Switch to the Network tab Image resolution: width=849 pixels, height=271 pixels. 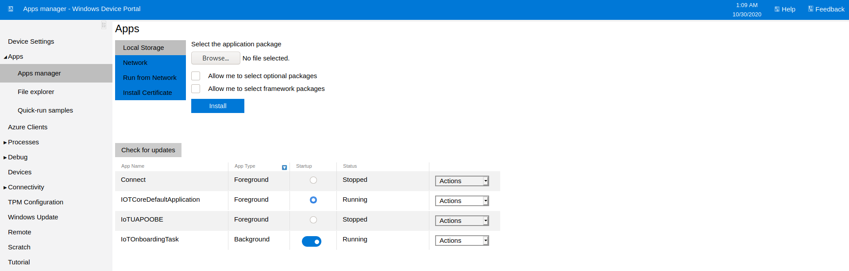coord(135,63)
